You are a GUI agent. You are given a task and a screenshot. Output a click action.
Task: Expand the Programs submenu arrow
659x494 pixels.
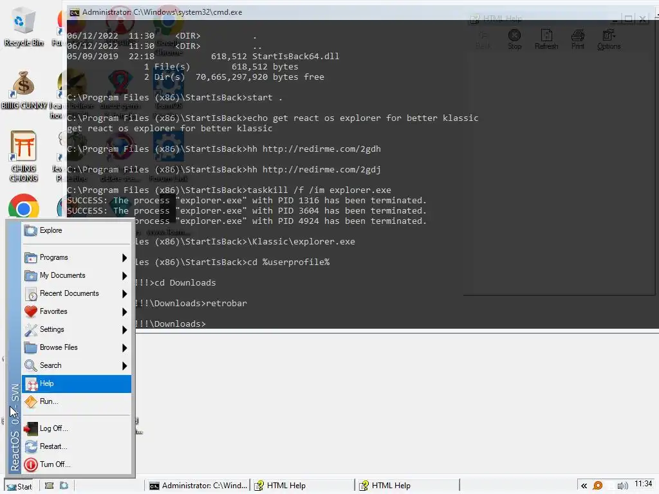point(124,257)
